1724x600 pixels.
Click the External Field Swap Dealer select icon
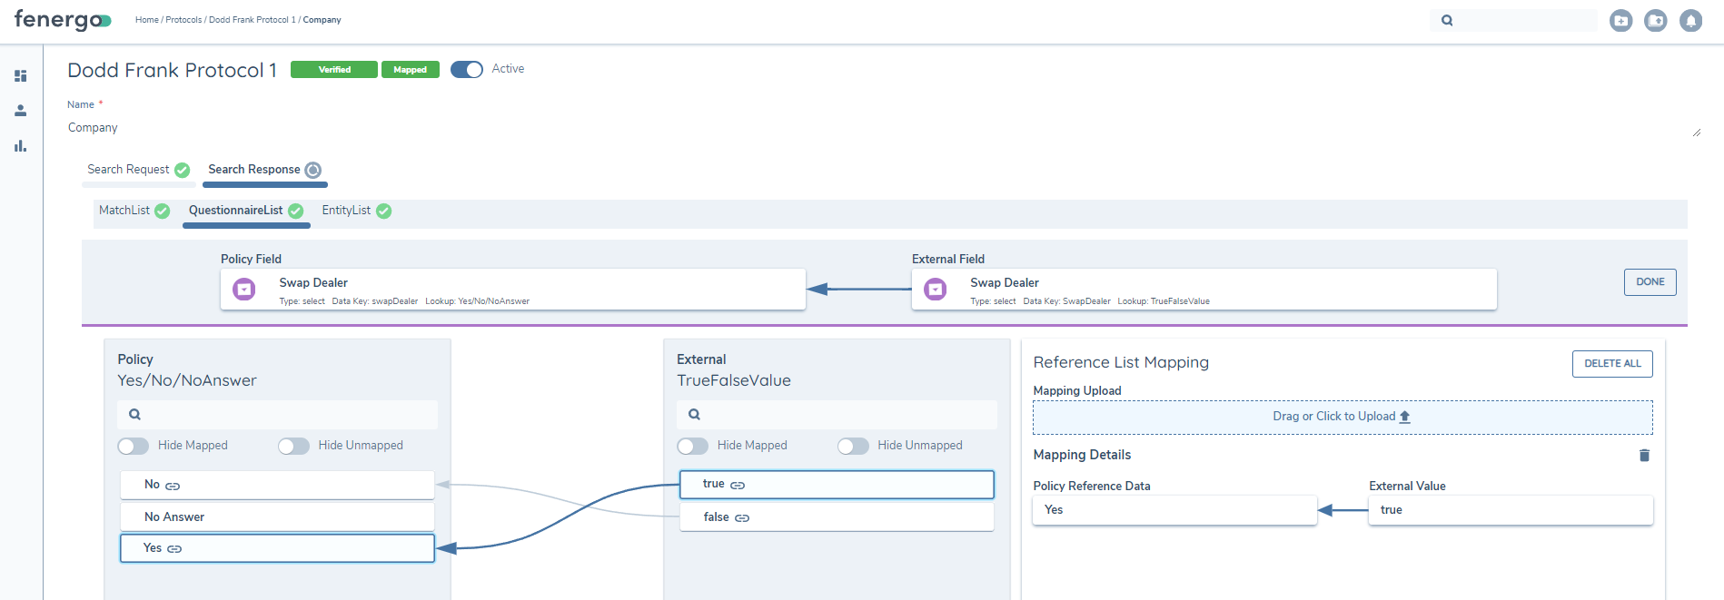(x=936, y=290)
